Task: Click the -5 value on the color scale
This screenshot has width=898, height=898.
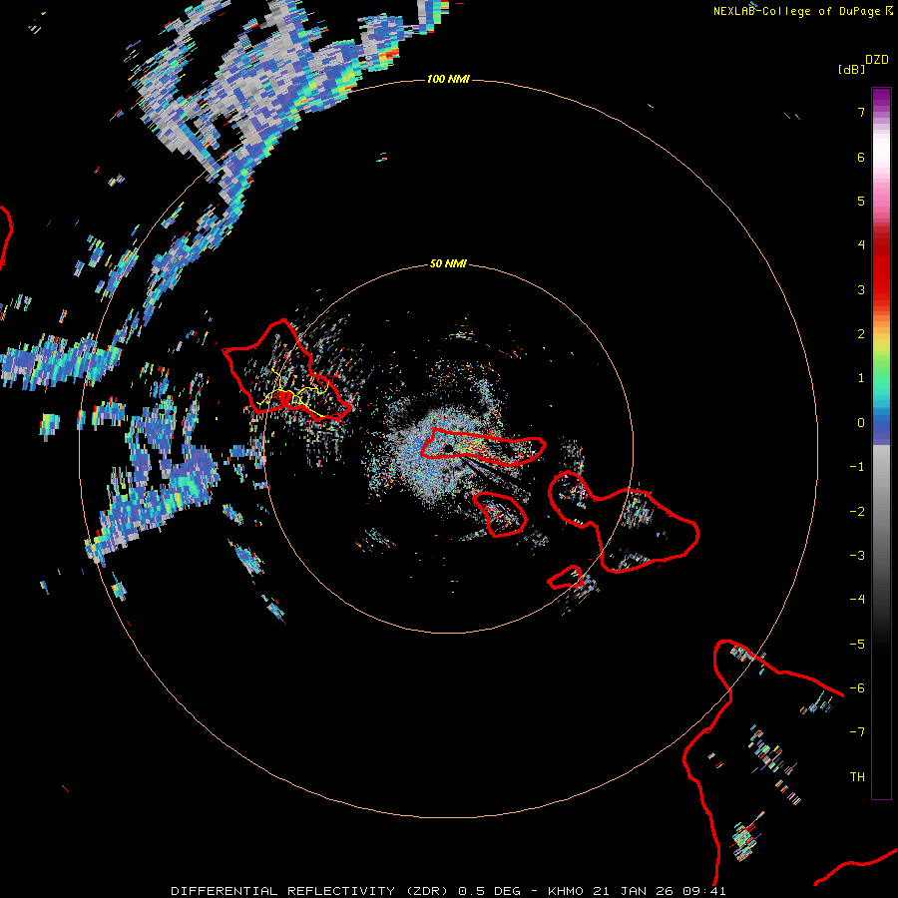Action: 857,645
